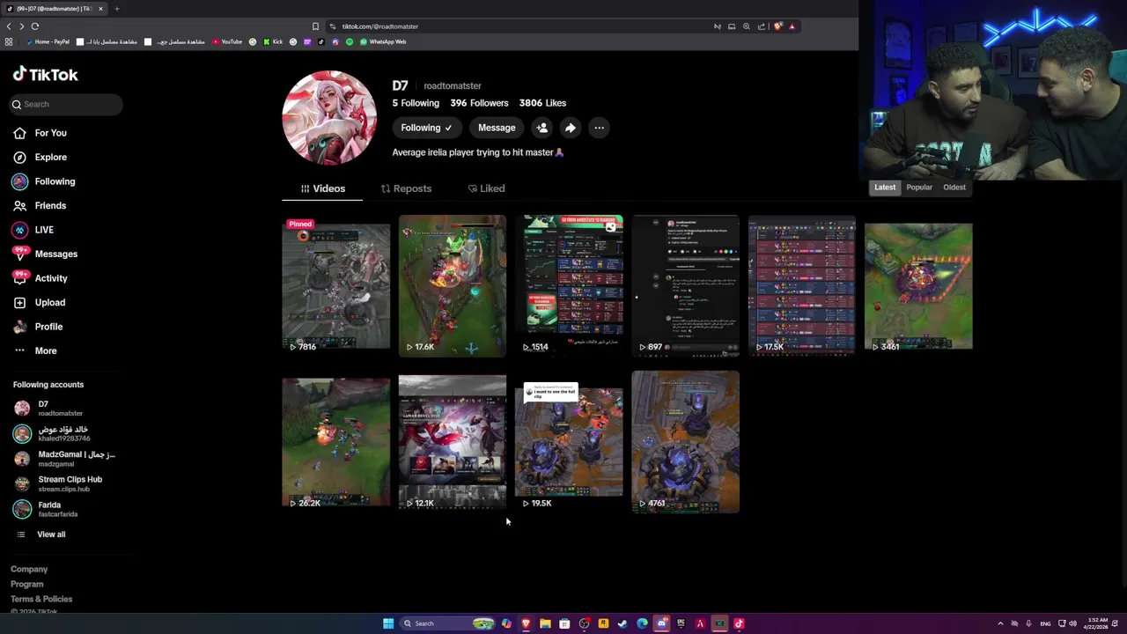The height and width of the screenshot is (634, 1127).
Task: Switch to the Reposts tab
Action: 406,188
